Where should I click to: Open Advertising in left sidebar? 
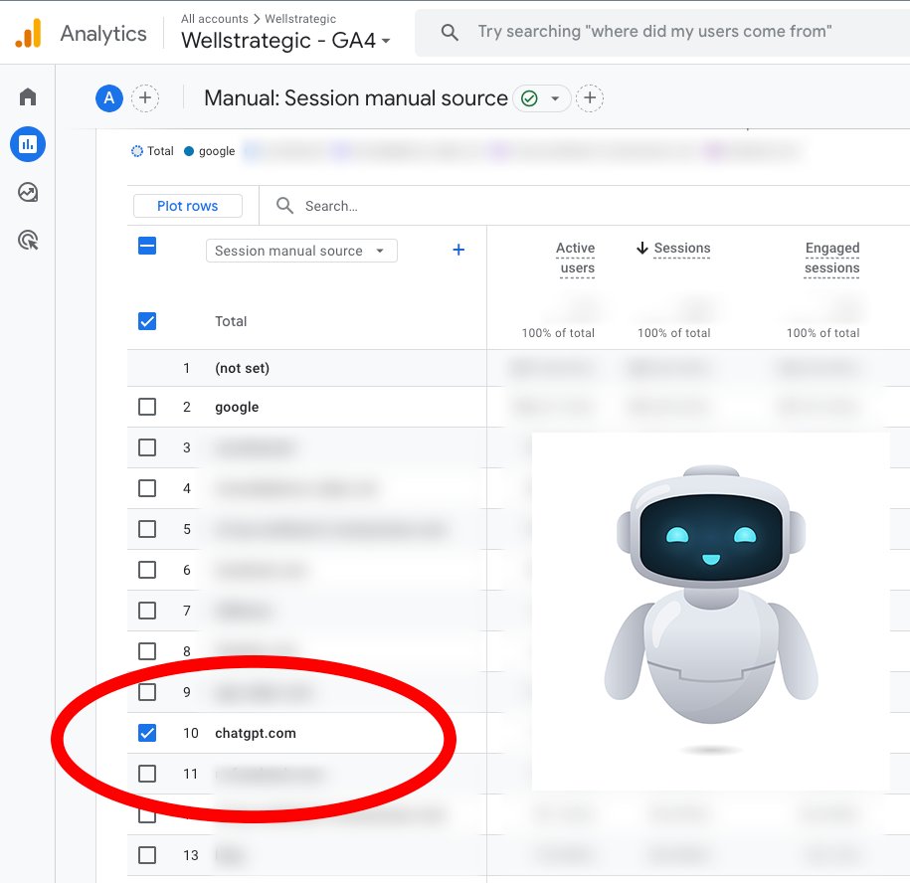[28, 240]
